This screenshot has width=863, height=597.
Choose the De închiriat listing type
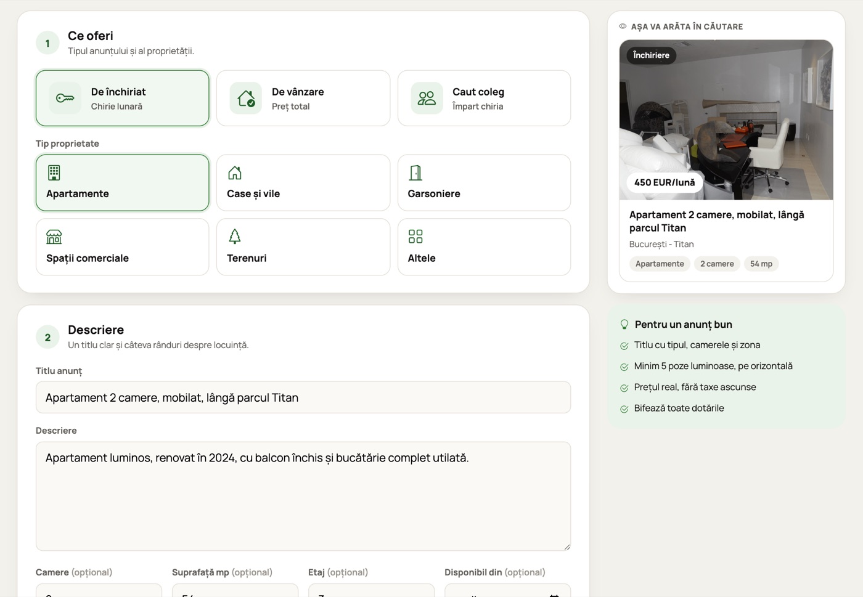tap(123, 98)
